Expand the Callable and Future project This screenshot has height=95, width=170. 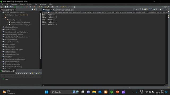[x=1, y=27]
